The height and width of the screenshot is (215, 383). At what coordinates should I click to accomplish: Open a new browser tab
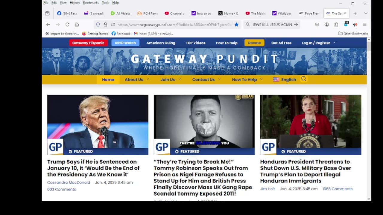click(355, 13)
